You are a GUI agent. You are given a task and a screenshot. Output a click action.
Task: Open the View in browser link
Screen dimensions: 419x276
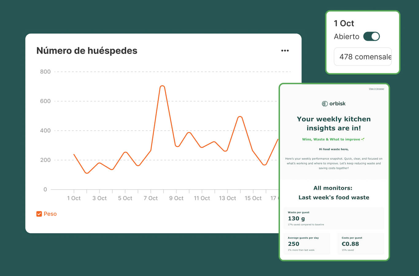pyautogui.click(x=376, y=89)
